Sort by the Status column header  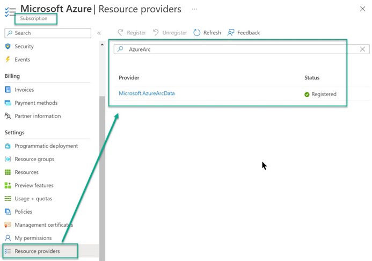coord(312,78)
